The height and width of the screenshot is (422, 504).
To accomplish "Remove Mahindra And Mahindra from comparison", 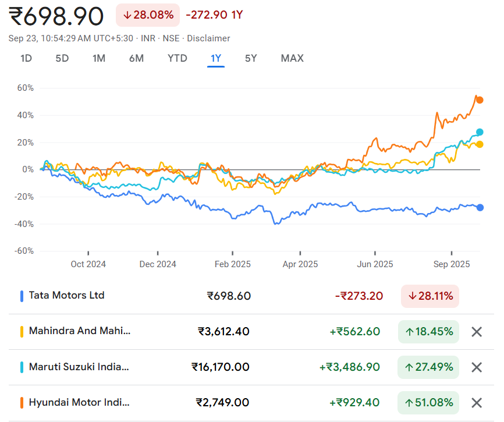I will (x=476, y=332).
